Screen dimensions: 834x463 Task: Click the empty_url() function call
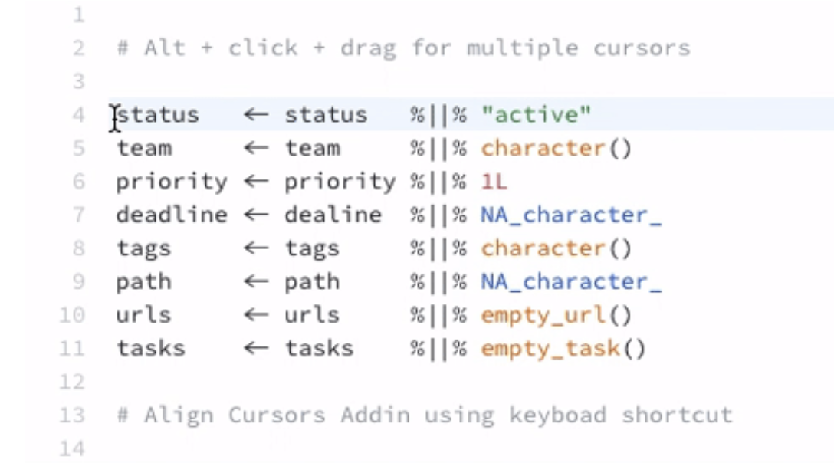tap(557, 315)
